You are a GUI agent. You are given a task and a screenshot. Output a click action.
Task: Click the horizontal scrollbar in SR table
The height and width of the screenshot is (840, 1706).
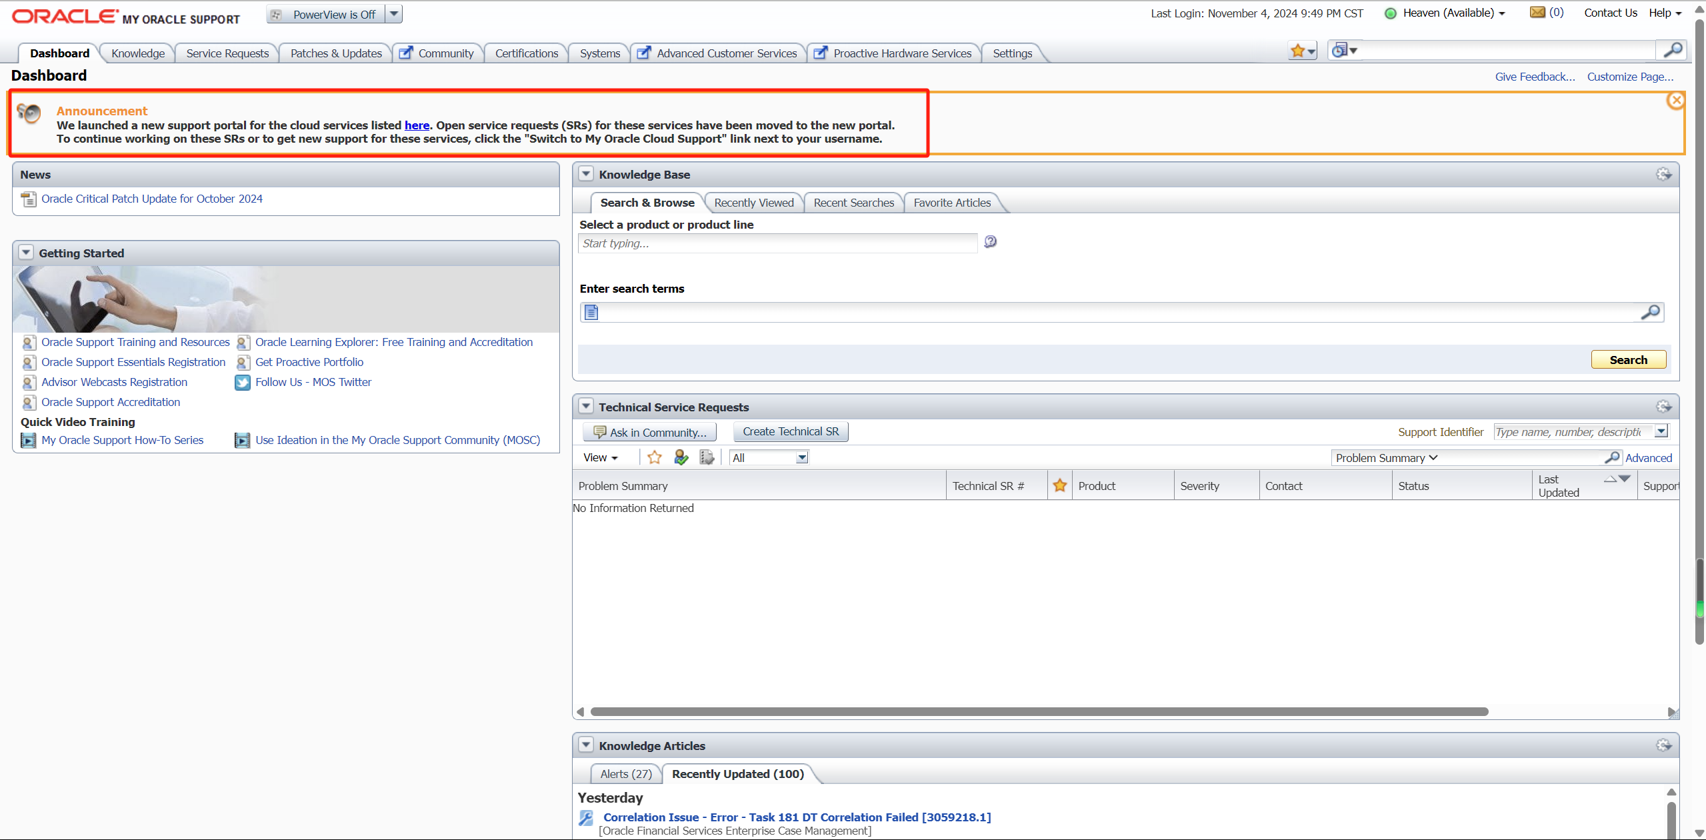(1039, 712)
